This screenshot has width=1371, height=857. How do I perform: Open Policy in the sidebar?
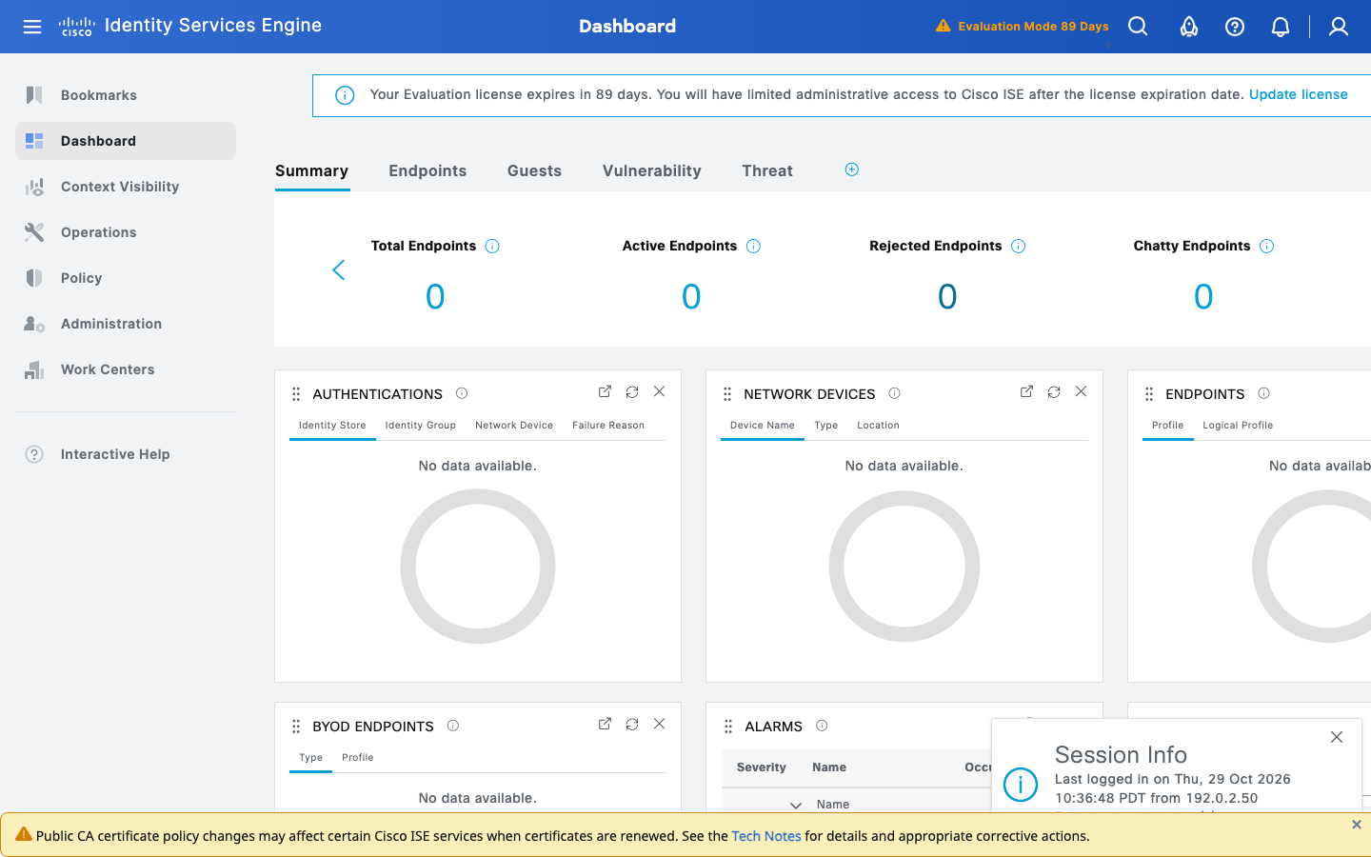[x=126, y=278]
